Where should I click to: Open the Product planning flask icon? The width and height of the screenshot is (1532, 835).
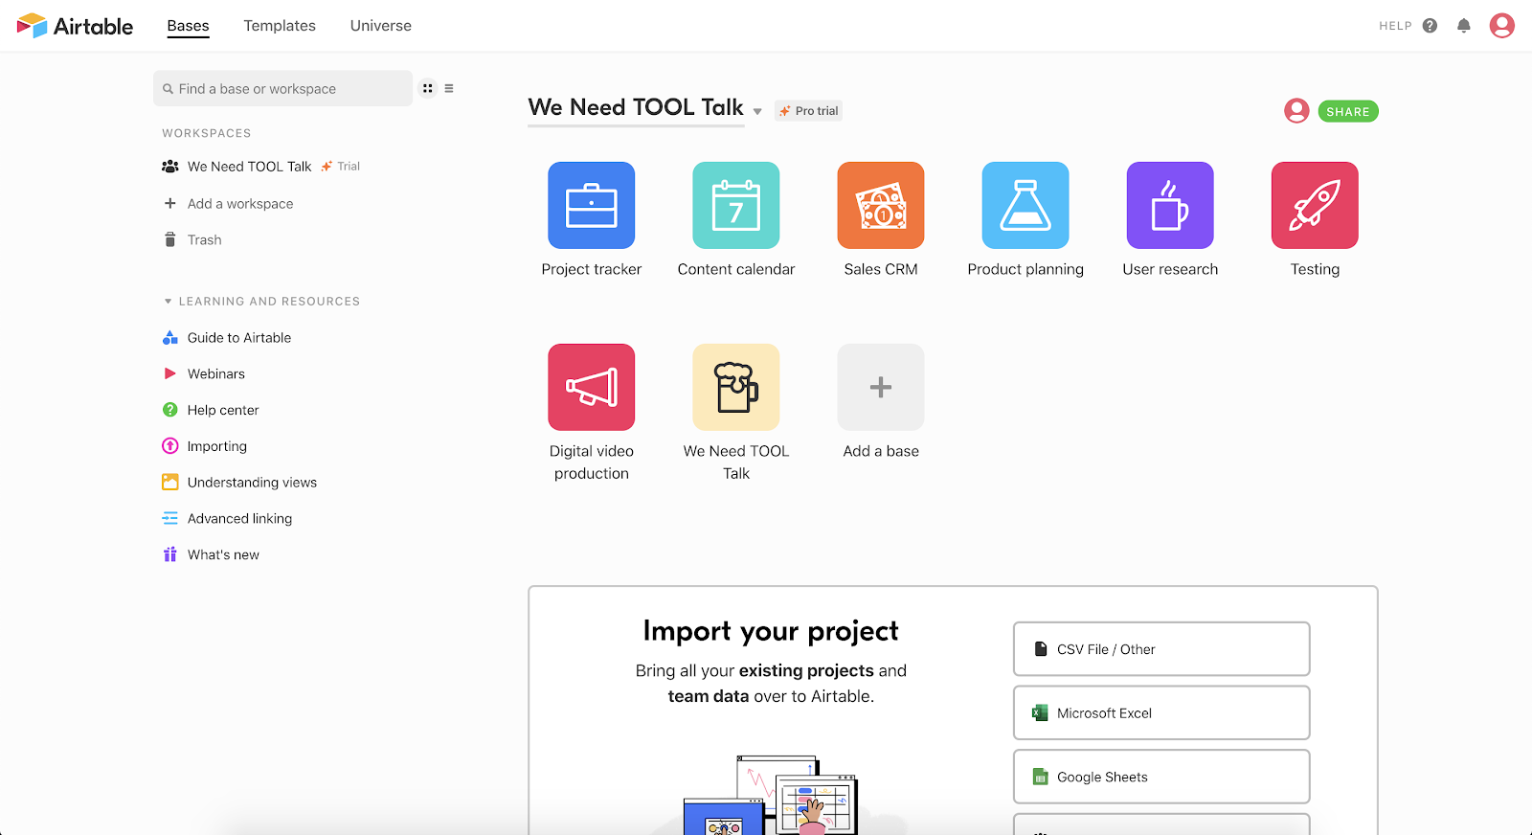pyautogui.click(x=1025, y=205)
